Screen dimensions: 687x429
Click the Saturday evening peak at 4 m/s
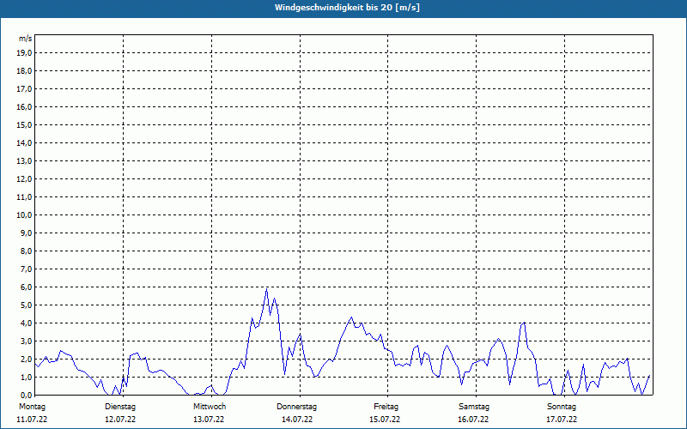[x=524, y=323]
